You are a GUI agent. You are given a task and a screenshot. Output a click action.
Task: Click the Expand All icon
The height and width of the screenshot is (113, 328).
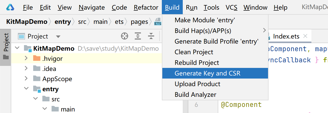tap(138, 36)
